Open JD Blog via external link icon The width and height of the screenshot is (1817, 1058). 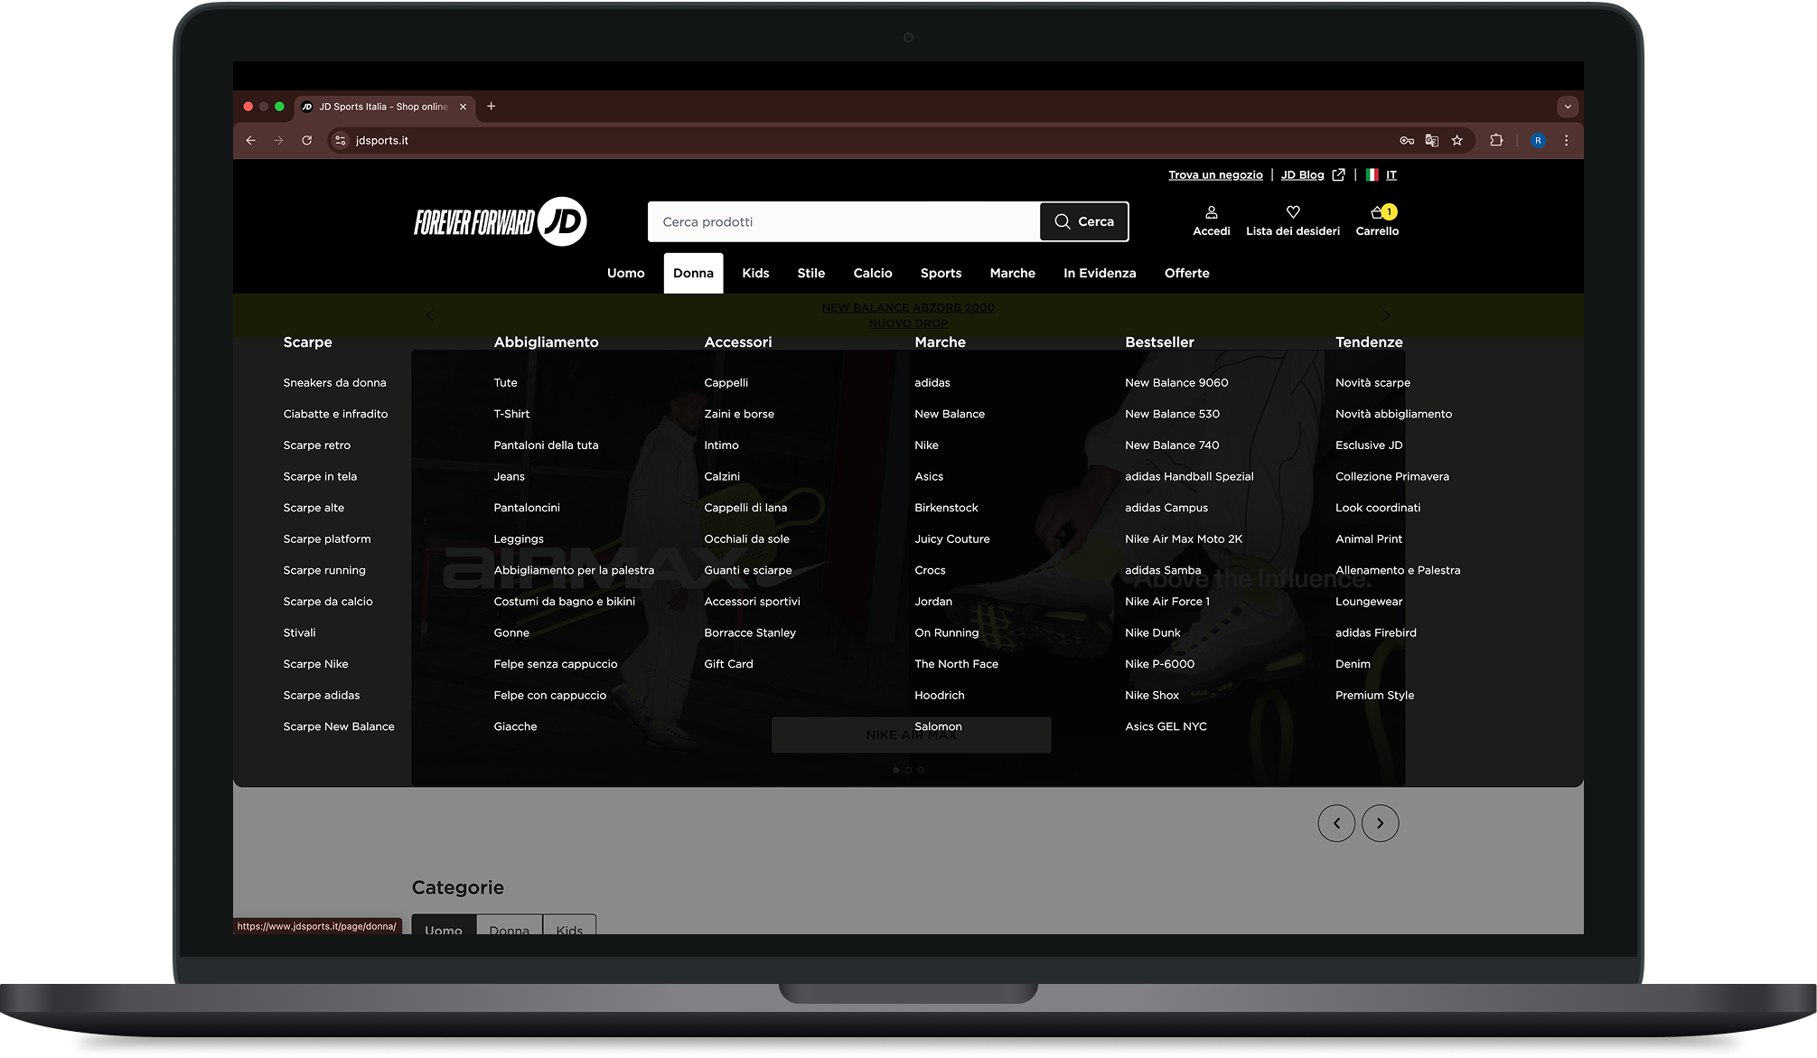click(1338, 174)
